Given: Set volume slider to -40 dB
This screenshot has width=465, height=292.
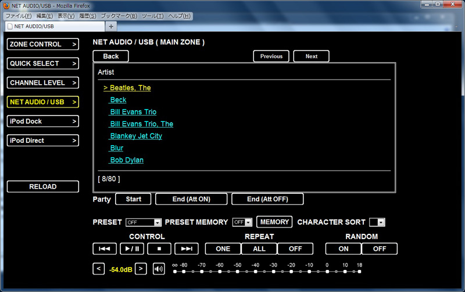Looking at the screenshot, I should [x=255, y=272].
